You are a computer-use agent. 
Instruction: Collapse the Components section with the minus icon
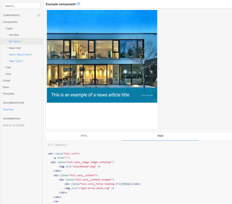[39, 15]
